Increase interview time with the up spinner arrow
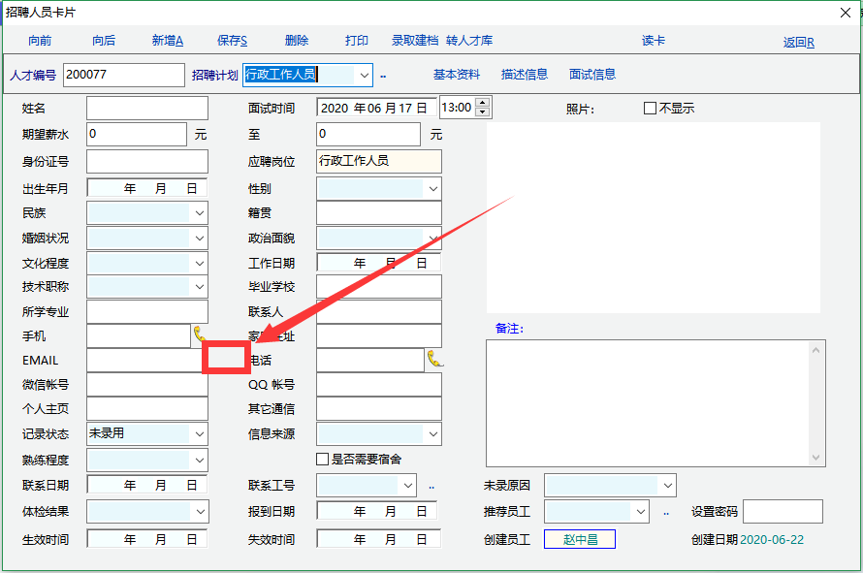 [x=483, y=103]
